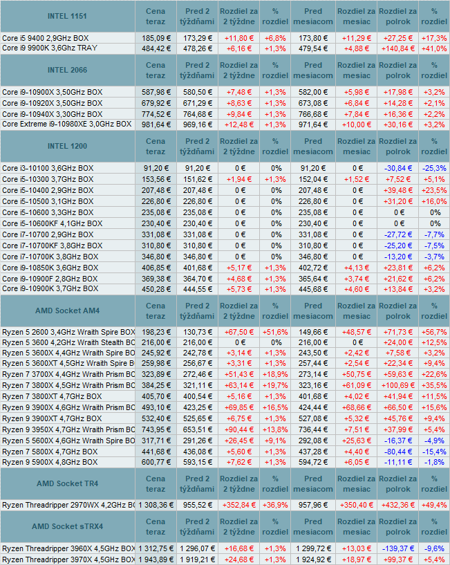
Task: Select Ryzen 9 5900X 4,8GHz BOX
Action: tap(50, 462)
